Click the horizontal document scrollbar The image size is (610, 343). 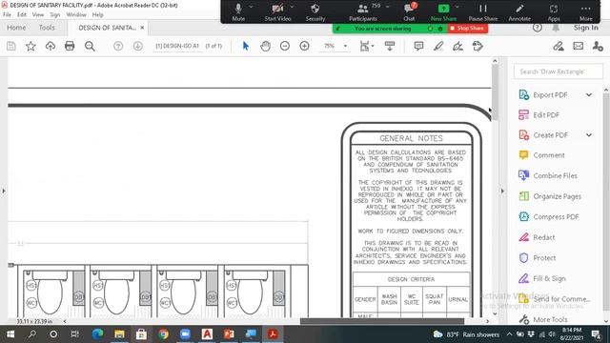pyautogui.click(x=382, y=321)
